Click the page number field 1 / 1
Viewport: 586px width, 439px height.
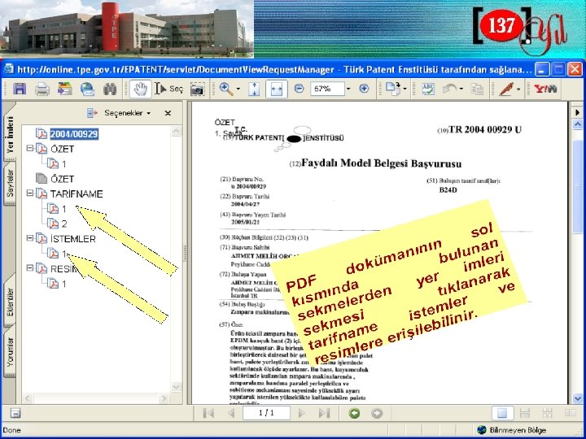point(266,413)
